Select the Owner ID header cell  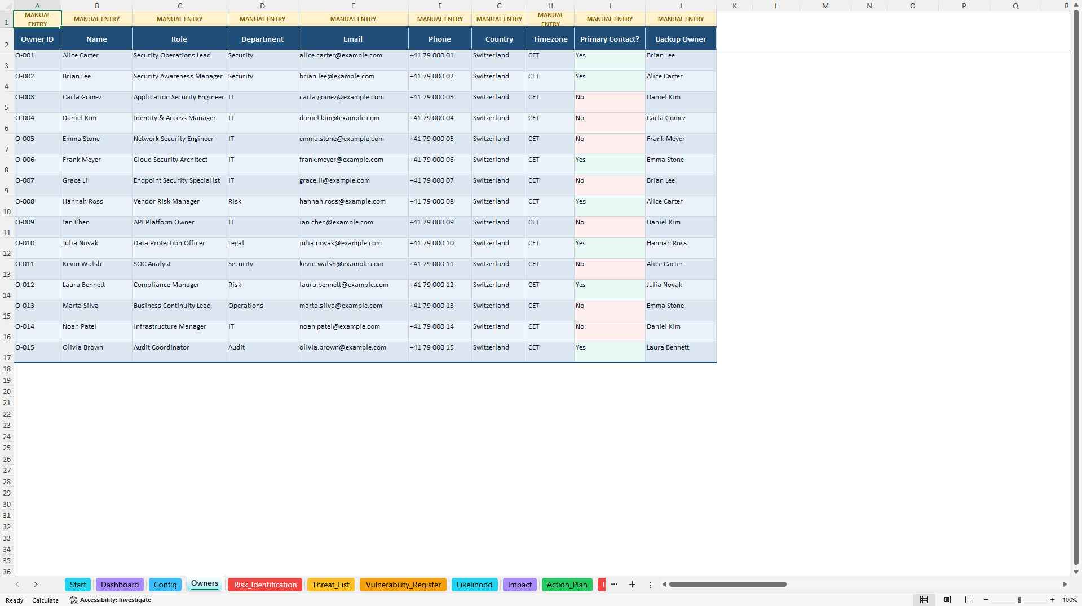coord(37,39)
